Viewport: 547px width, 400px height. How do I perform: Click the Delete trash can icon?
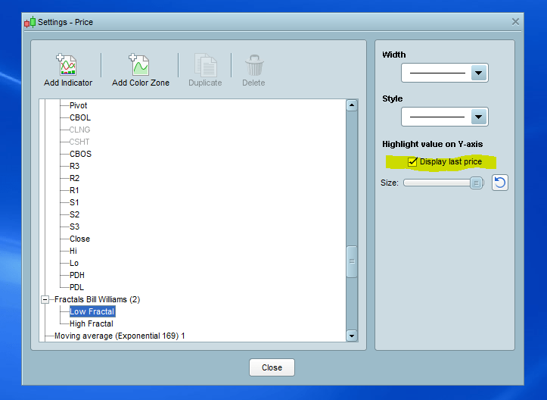tap(254, 65)
